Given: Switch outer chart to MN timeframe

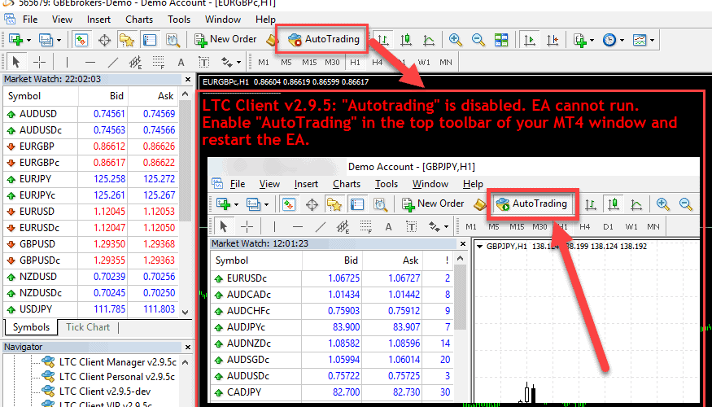Looking at the screenshot, I should (x=445, y=62).
